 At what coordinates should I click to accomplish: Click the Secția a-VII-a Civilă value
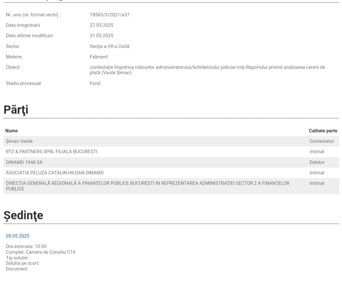pyautogui.click(x=110, y=46)
